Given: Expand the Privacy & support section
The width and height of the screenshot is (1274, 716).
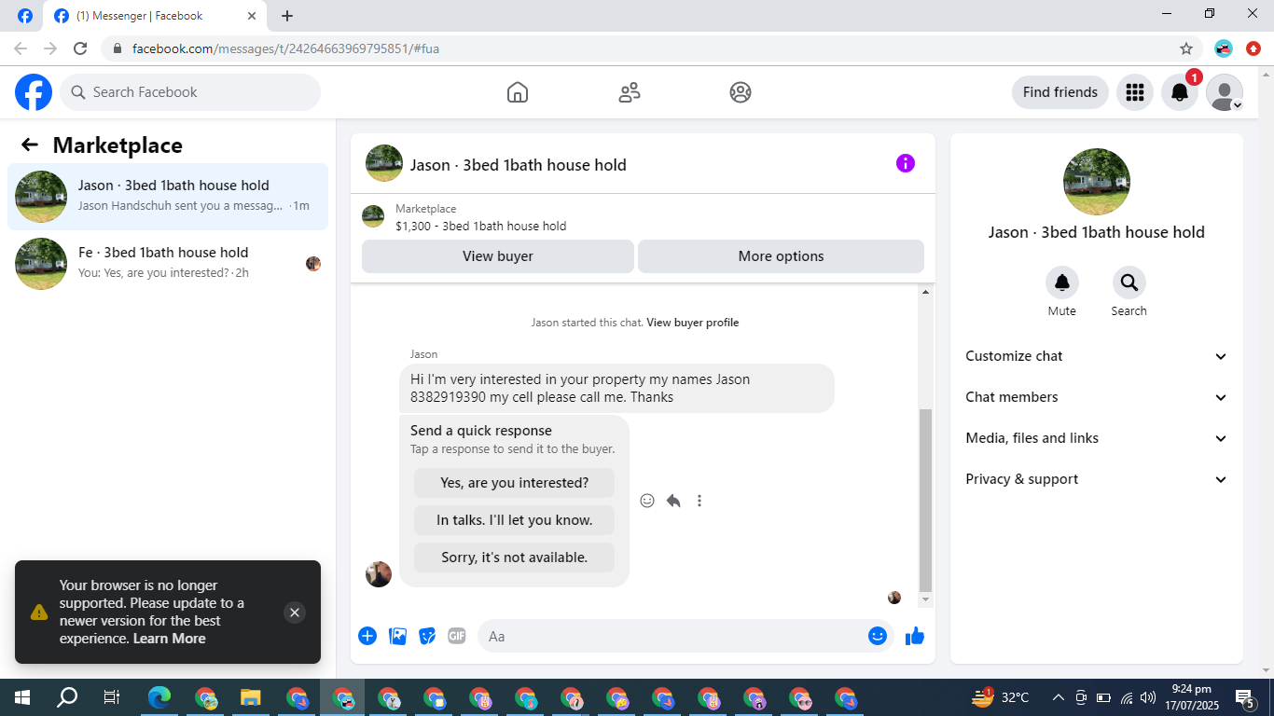Looking at the screenshot, I should click(x=1097, y=479).
